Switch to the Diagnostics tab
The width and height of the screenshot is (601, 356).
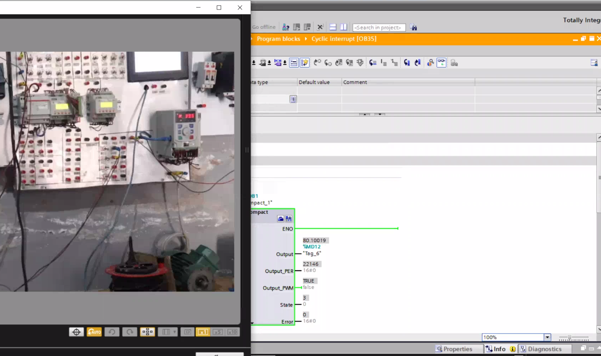(545, 349)
